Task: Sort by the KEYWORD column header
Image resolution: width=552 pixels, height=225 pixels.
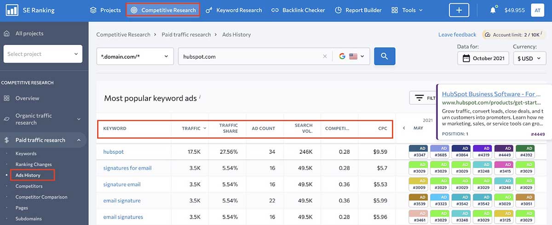Action: coord(115,129)
